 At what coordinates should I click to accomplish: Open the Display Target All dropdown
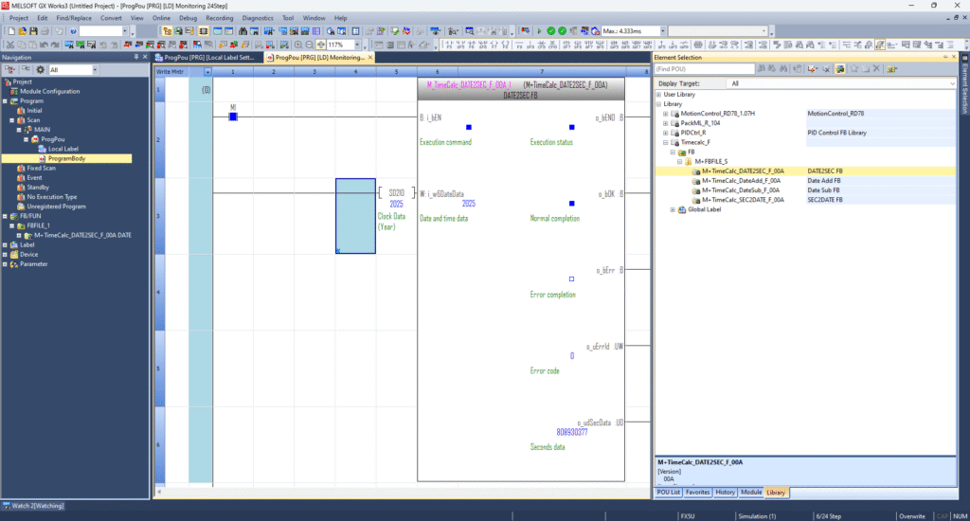(x=951, y=83)
